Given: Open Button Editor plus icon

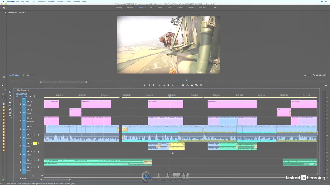Looking at the screenshot, I should [x=326, y=85].
